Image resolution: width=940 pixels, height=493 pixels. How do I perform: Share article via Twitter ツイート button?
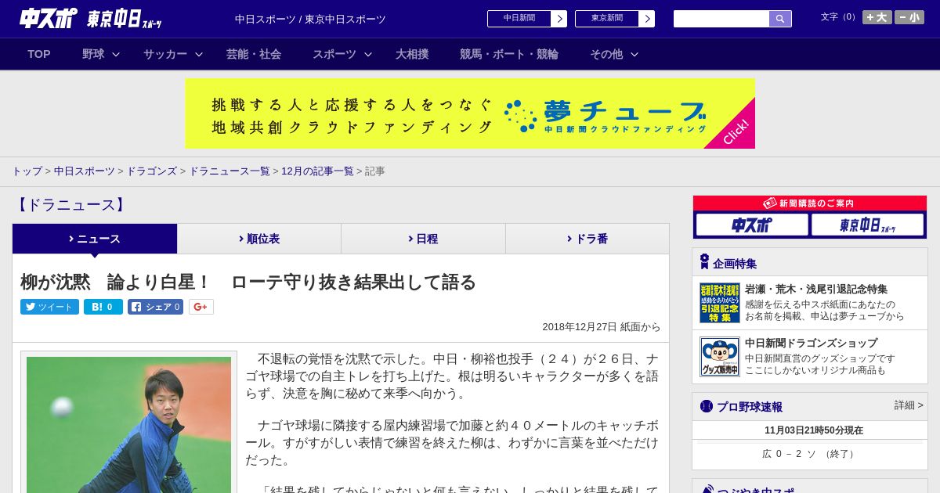point(49,307)
